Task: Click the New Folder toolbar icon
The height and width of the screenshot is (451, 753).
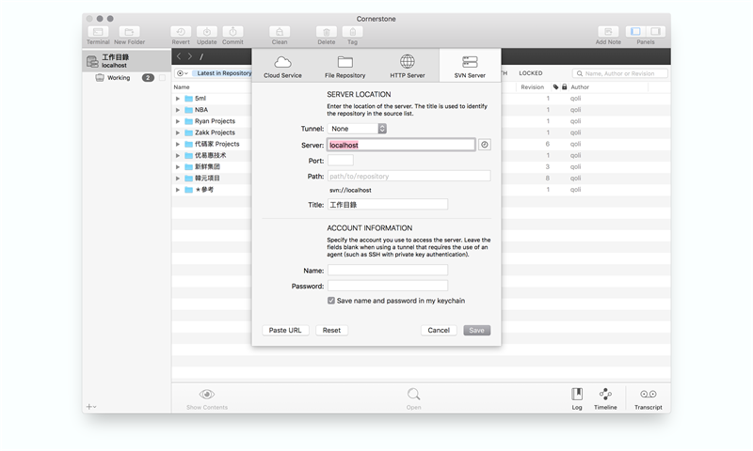Action: (130, 32)
